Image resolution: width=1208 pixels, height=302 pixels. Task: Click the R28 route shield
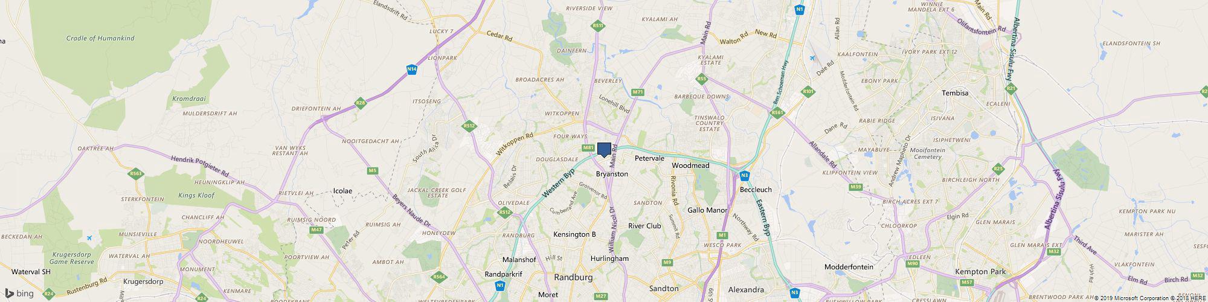tap(360, 103)
